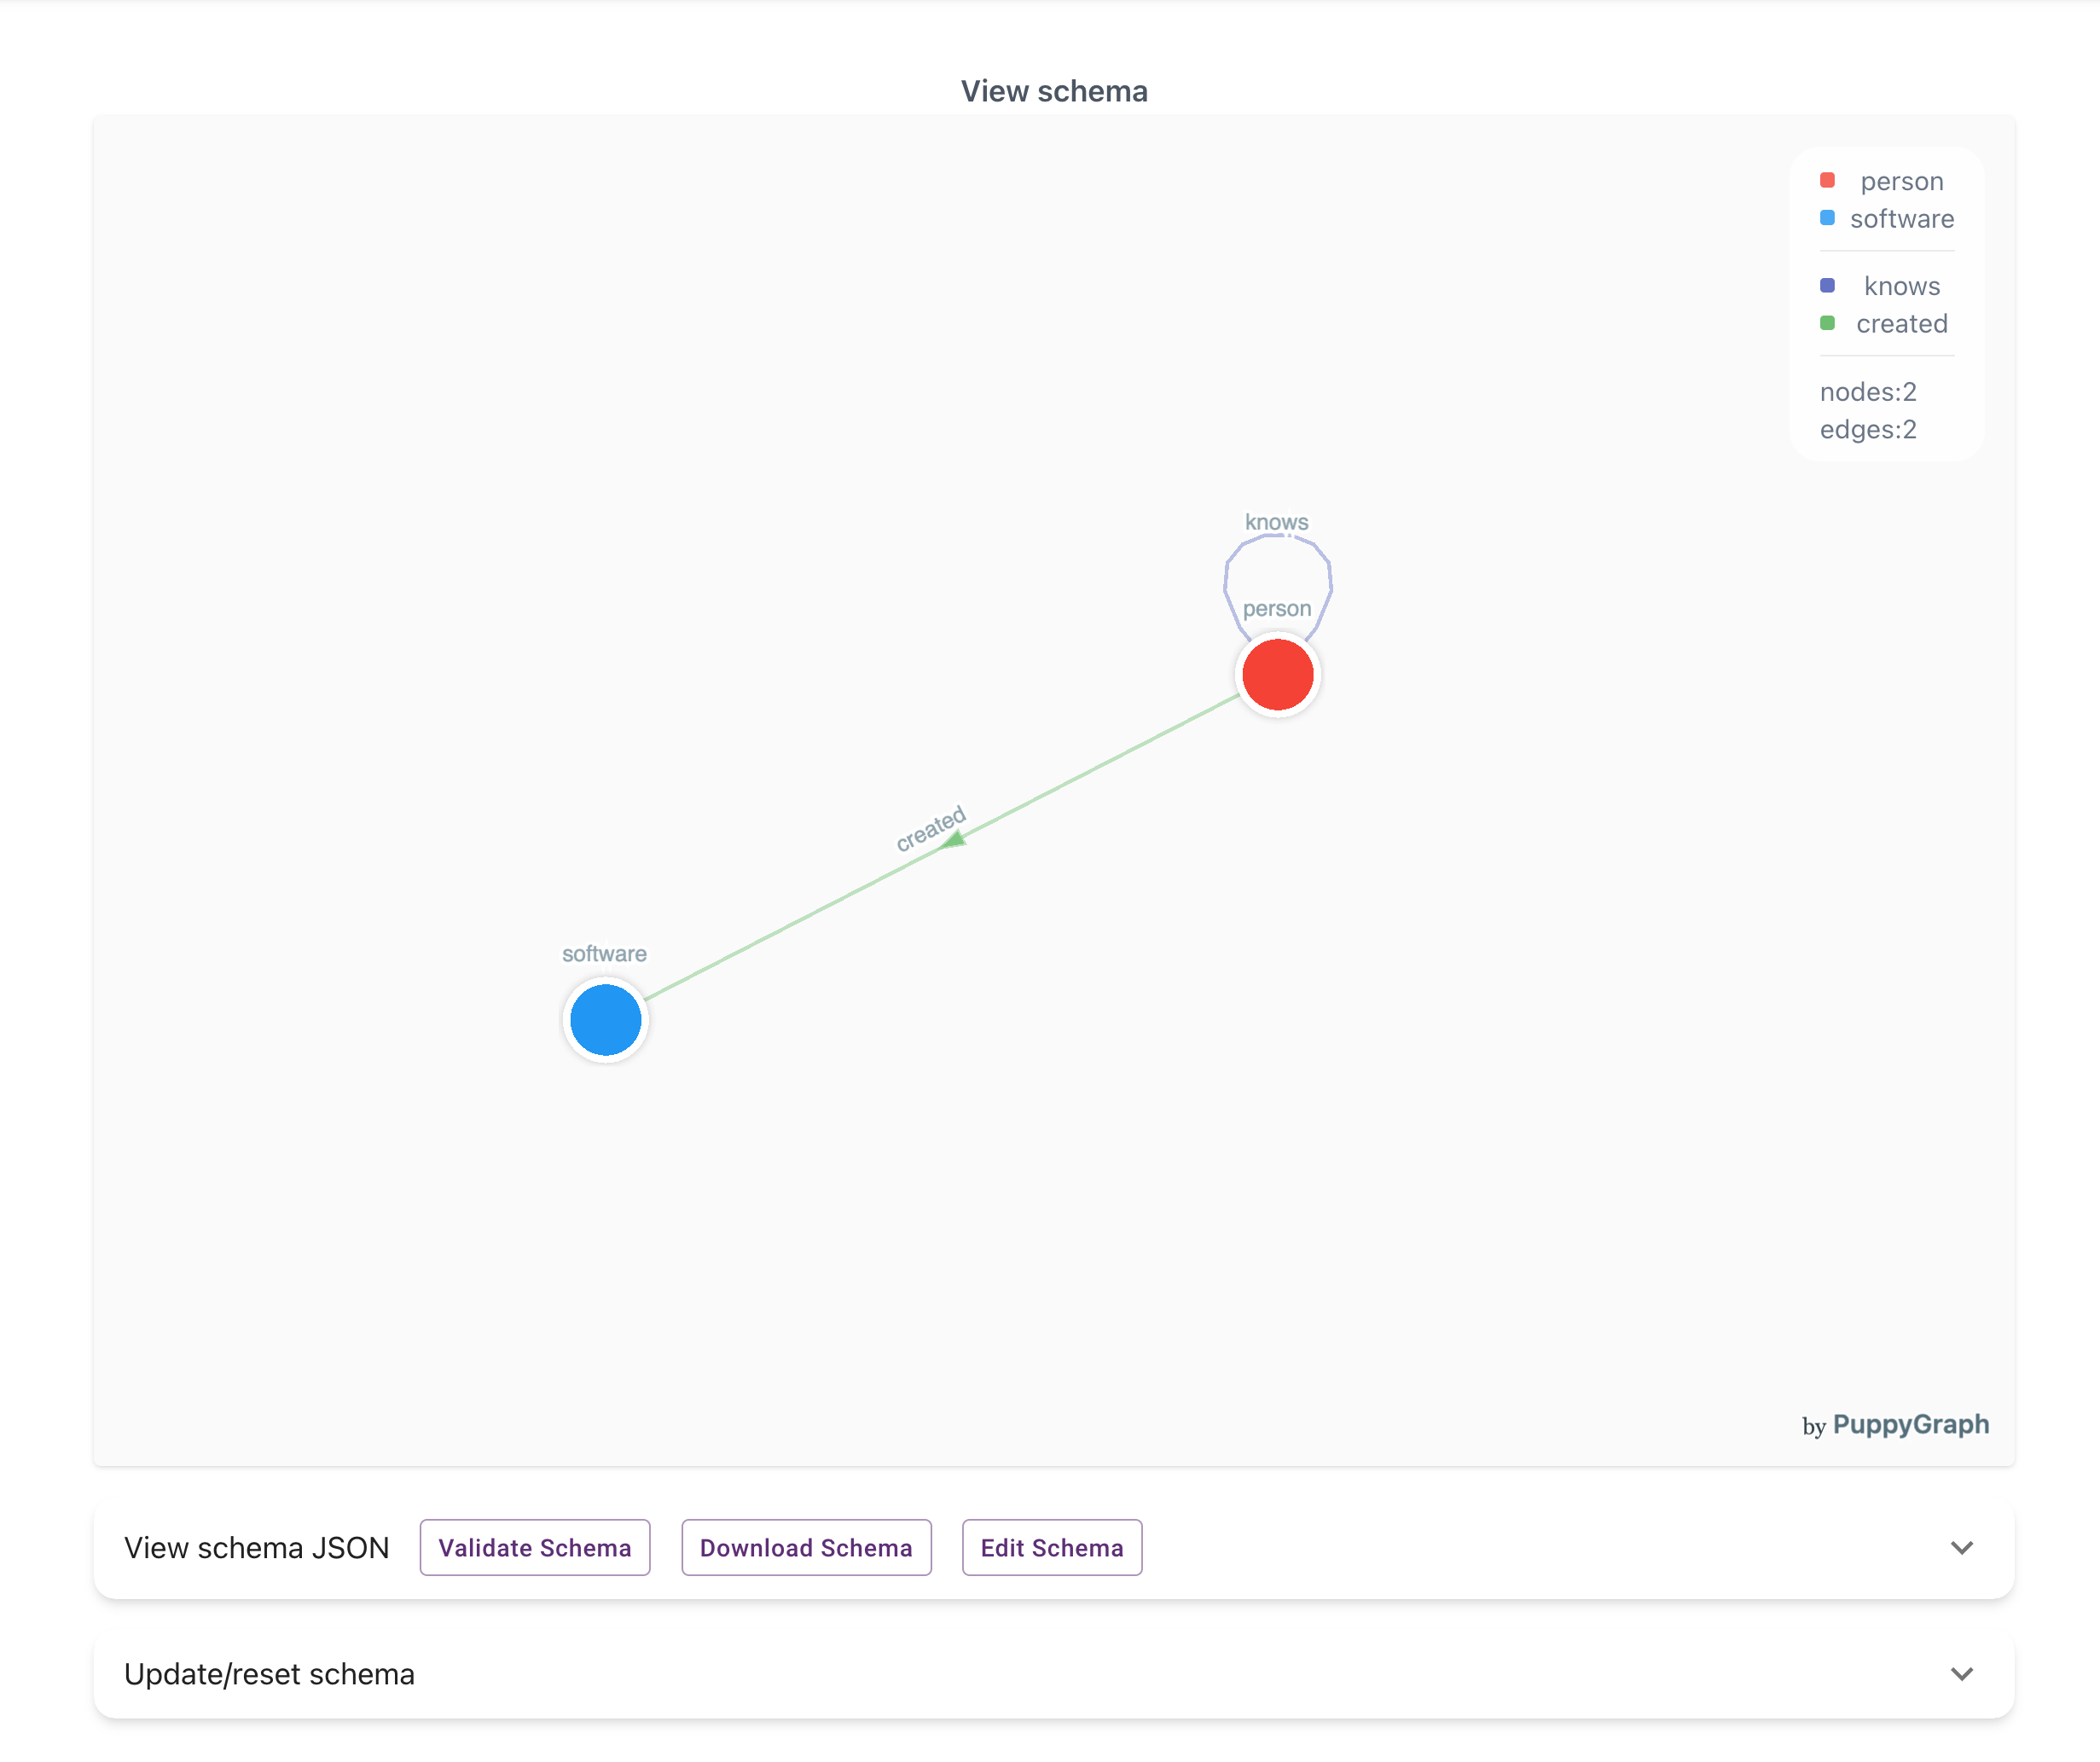
Task: Open the PuppyGraph link
Action: (1912, 1424)
